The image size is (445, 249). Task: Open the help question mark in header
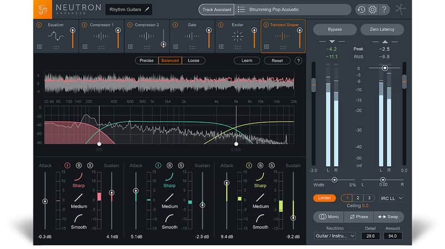click(384, 9)
